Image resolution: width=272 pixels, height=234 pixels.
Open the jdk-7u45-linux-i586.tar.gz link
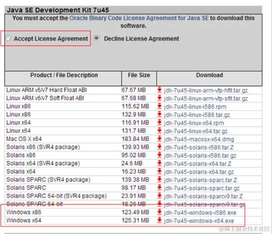(x=197, y=115)
